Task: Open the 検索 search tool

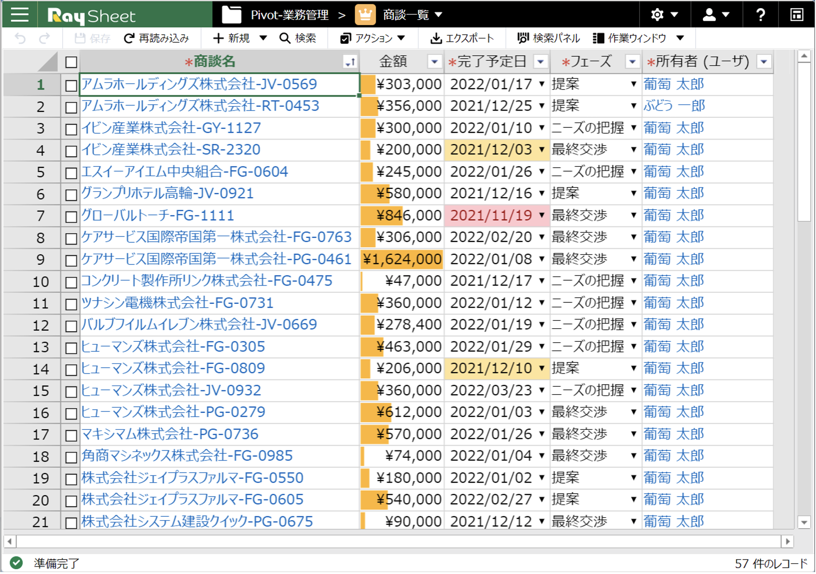Action: tap(298, 38)
